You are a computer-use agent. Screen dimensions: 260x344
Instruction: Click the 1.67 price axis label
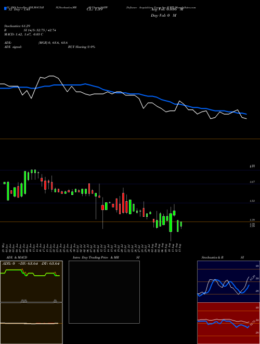point(252,182)
